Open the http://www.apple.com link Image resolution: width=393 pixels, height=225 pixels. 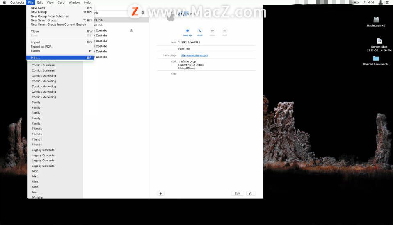point(194,55)
